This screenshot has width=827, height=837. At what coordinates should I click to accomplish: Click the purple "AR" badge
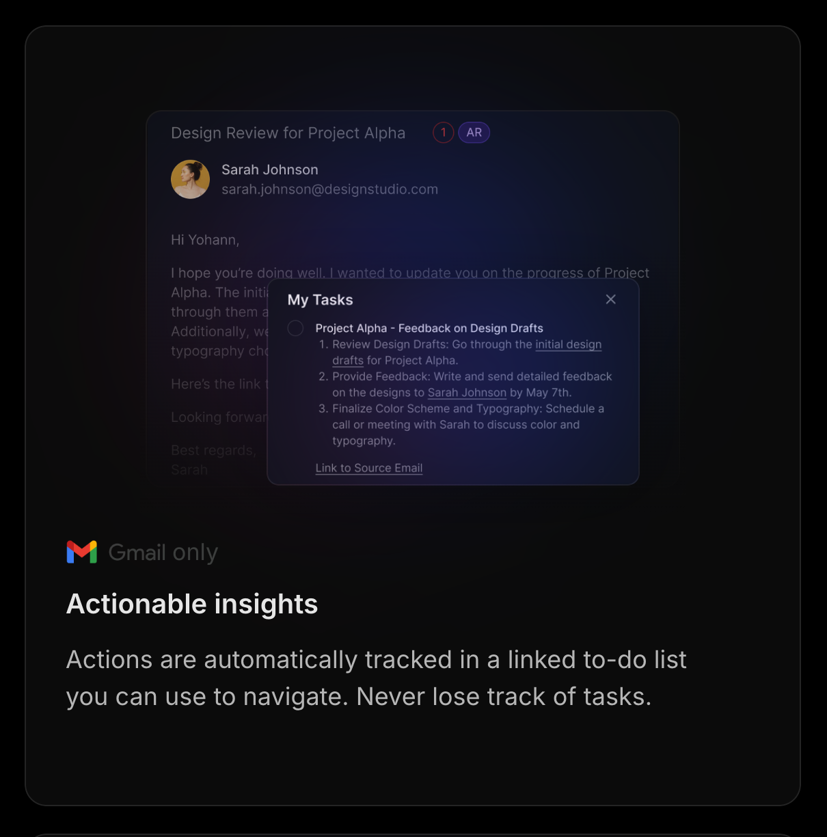pyautogui.click(x=474, y=133)
